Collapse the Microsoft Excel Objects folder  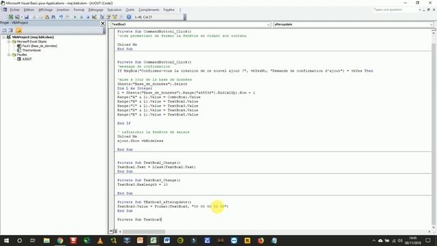tap(9, 42)
